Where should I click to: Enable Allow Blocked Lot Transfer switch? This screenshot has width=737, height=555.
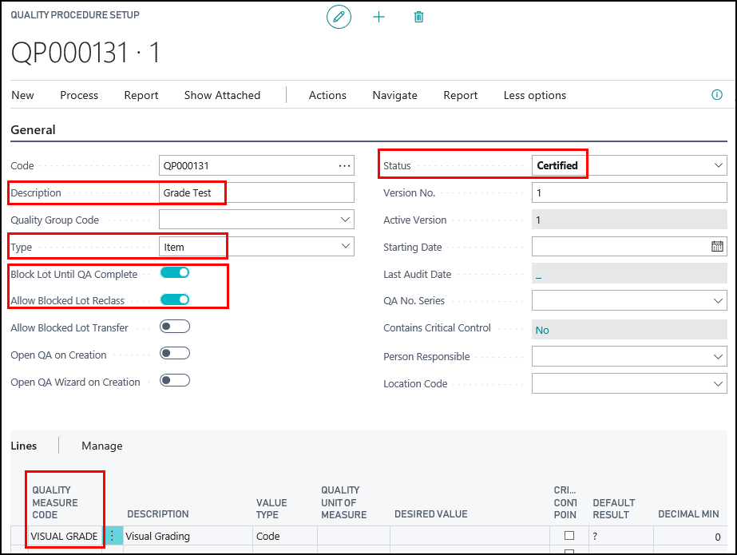[x=175, y=327]
